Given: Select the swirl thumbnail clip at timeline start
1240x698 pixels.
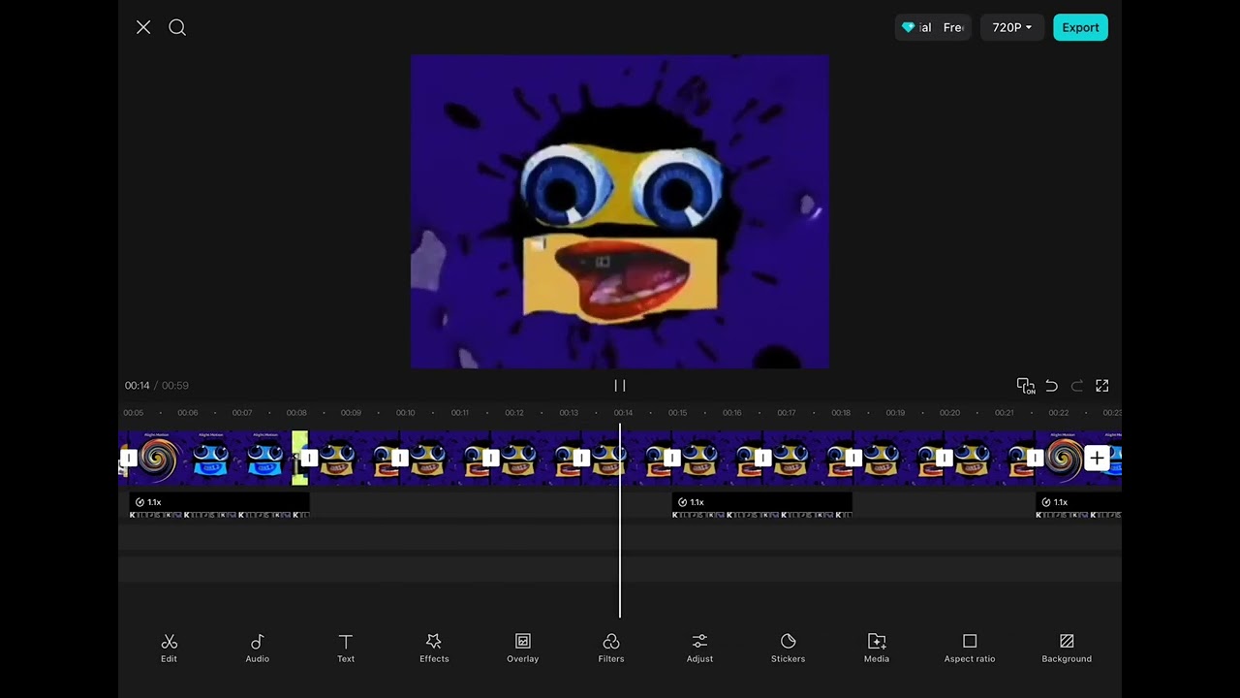Looking at the screenshot, I should tap(158, 458).
